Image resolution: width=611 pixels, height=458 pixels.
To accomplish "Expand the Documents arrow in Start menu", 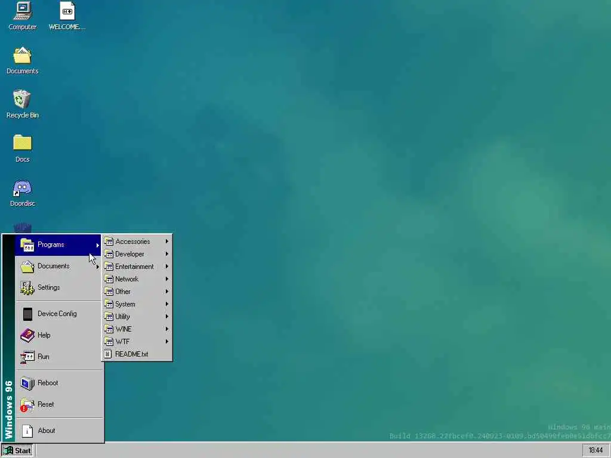I will (x=97, y=267).
